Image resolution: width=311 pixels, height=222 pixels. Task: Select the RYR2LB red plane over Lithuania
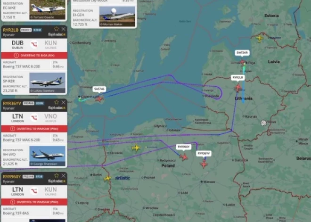[x=238, y=87]
